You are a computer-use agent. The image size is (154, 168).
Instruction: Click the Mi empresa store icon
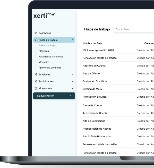(36, 88)
